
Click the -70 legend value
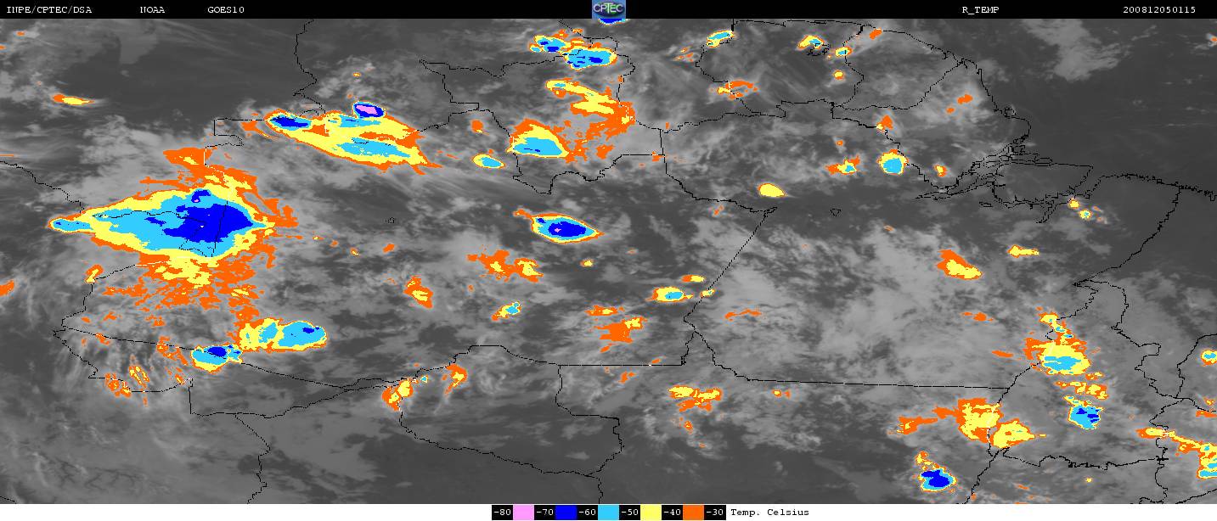[x=545, y=513]
